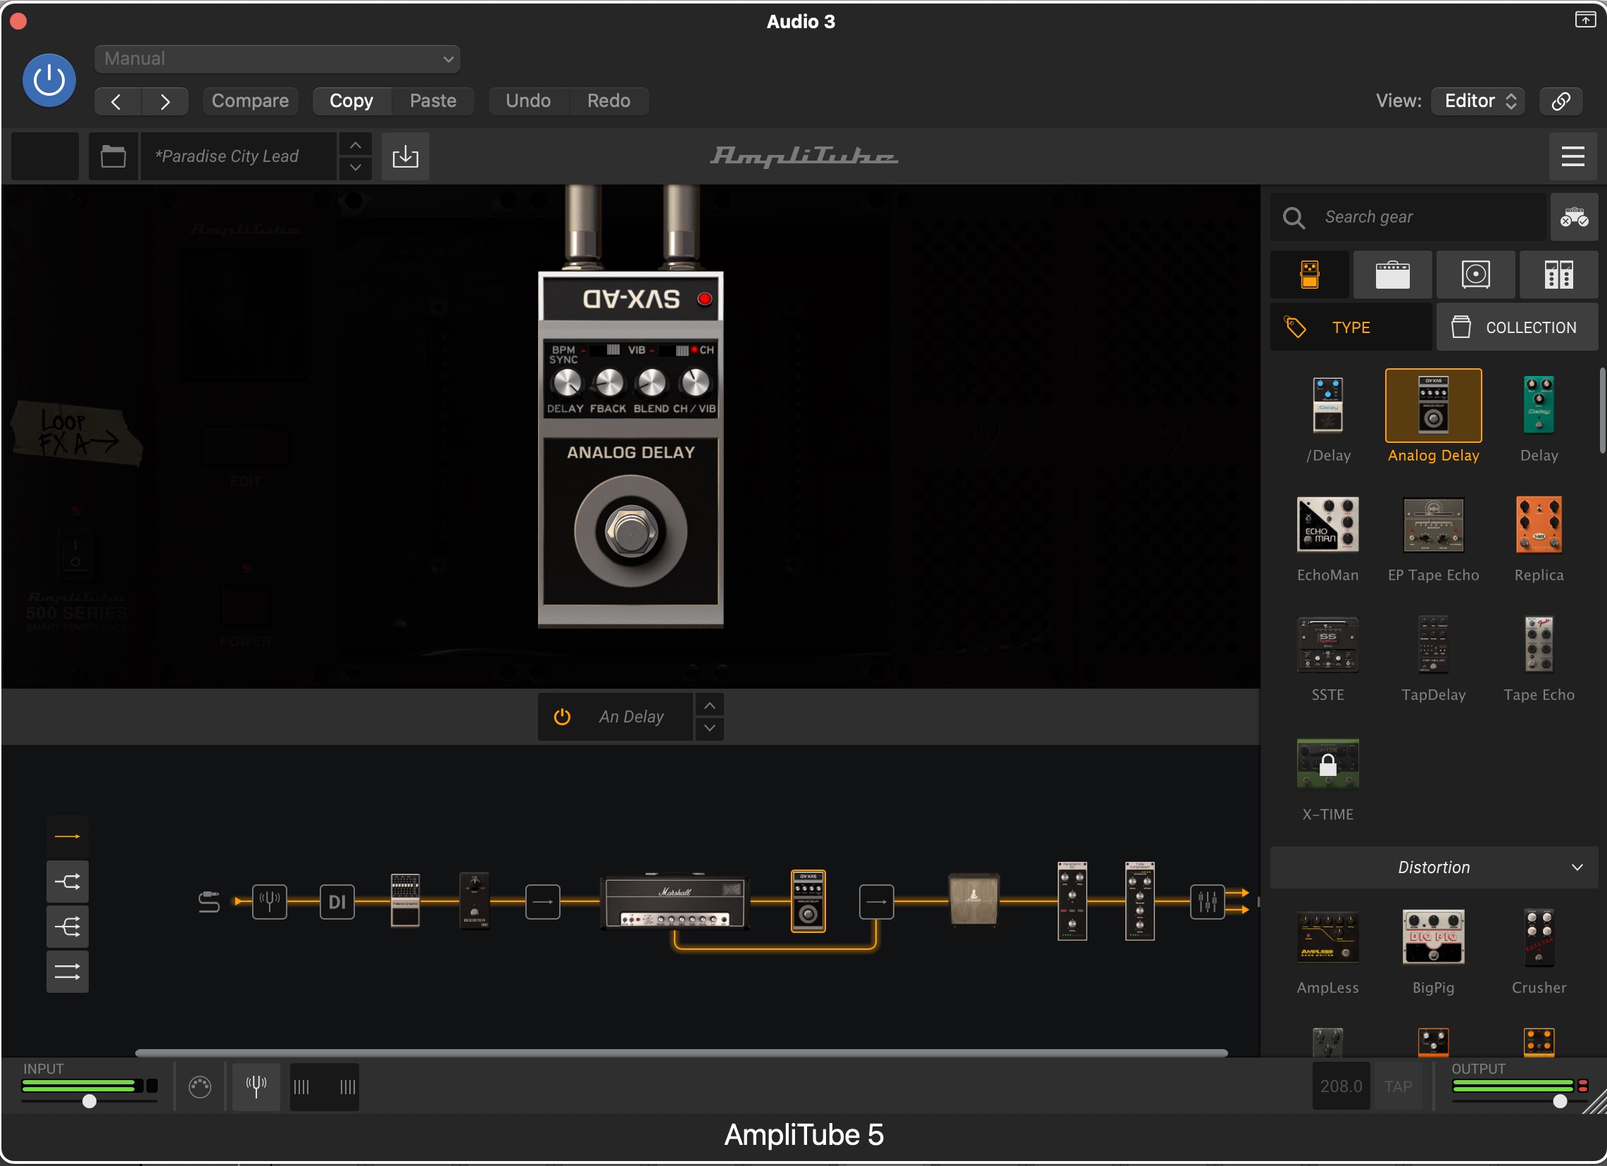Screen dimensions: 1607x1166
Task: Save preset with download tray icon
Action: tap(406, 156)
